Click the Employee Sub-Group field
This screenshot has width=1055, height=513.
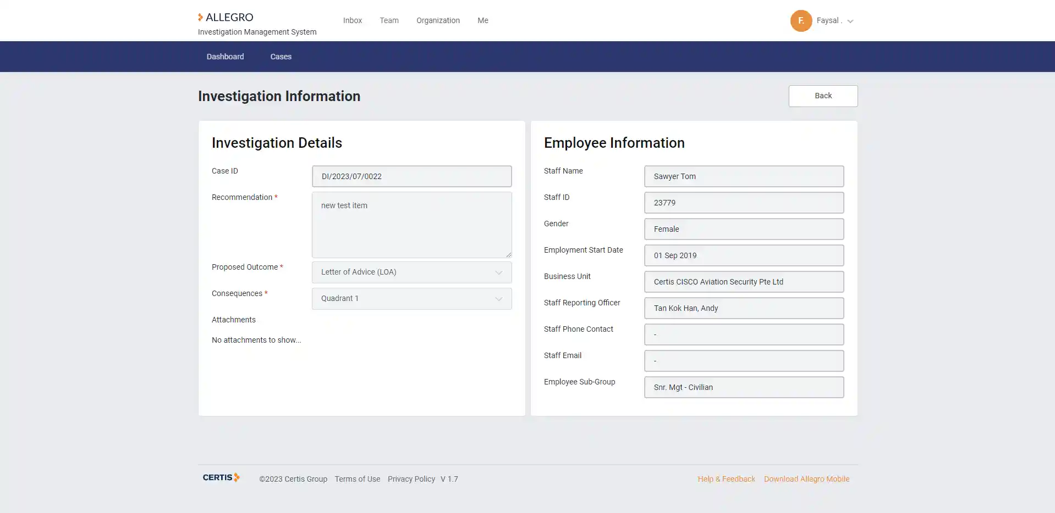pos(744,387)
